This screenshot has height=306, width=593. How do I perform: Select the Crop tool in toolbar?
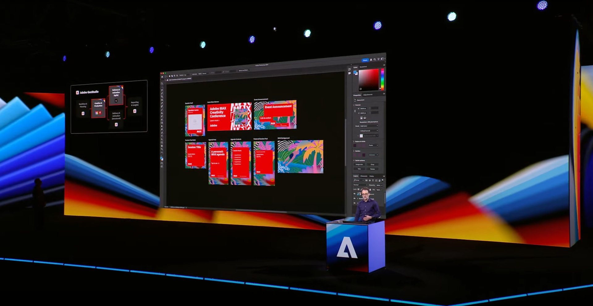tap(162, 97)
